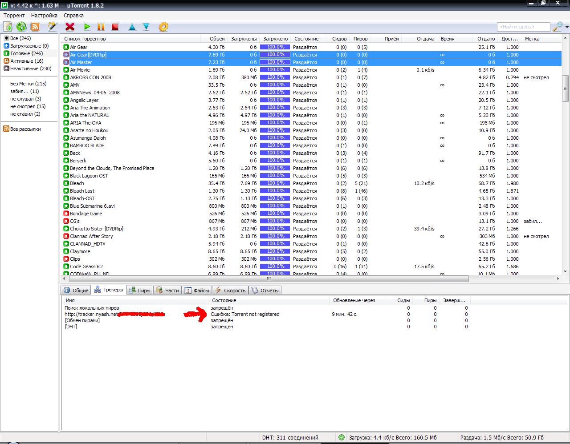Click the Beck 100.0% progress bar

click(275, 153)
